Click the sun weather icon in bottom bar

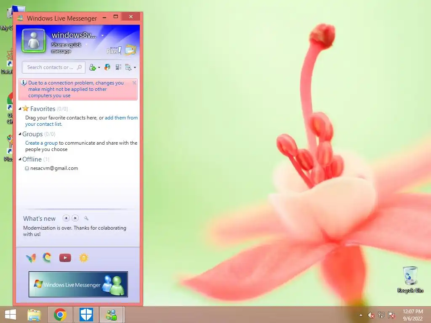84,258
